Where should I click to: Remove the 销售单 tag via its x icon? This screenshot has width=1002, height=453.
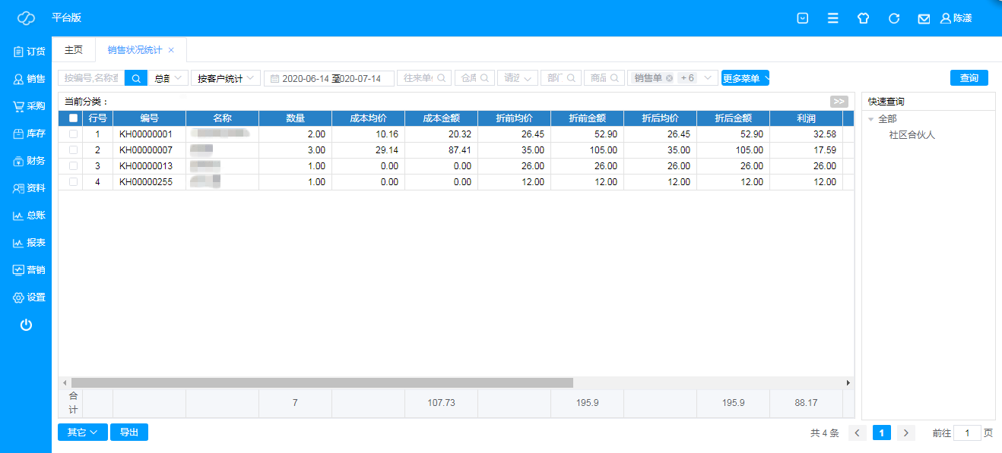pyautogui.click(x=669, y=78)
